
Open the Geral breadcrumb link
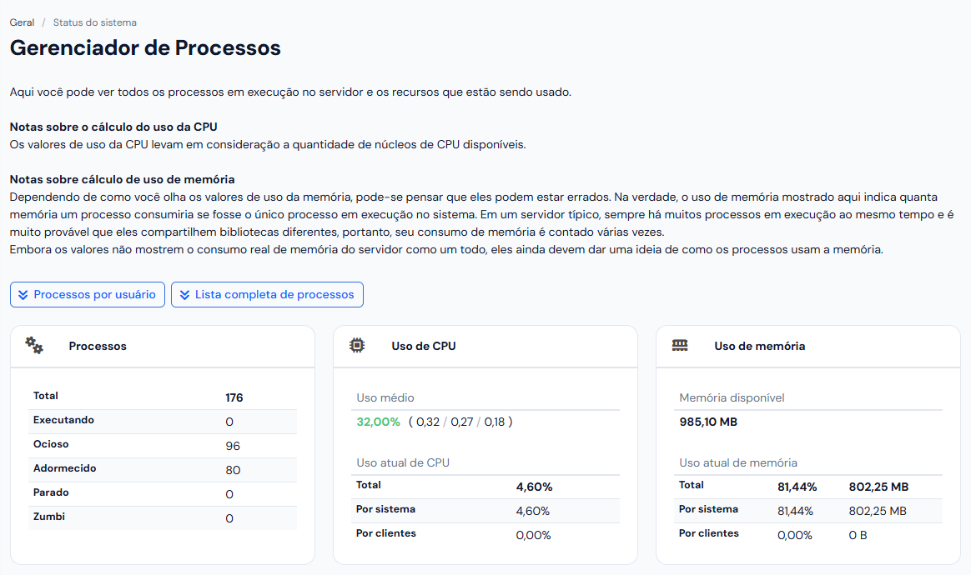click(x=22, y=22)
